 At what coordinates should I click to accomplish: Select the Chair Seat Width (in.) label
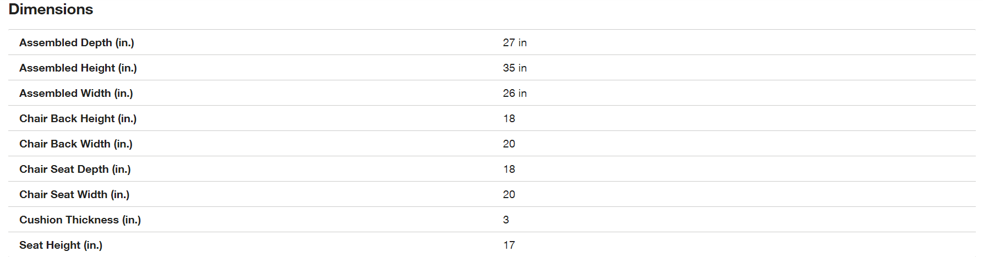click(x=74, y=194)
